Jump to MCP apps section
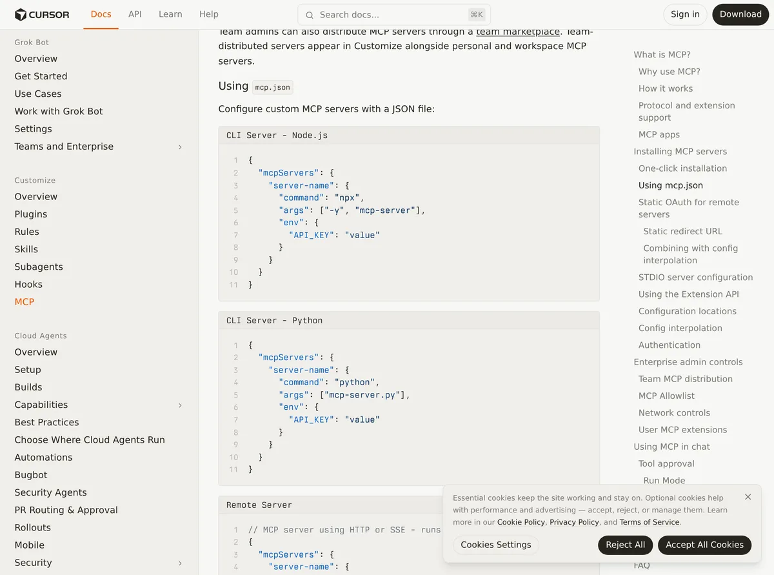774x575 pixels. (659, 135)
